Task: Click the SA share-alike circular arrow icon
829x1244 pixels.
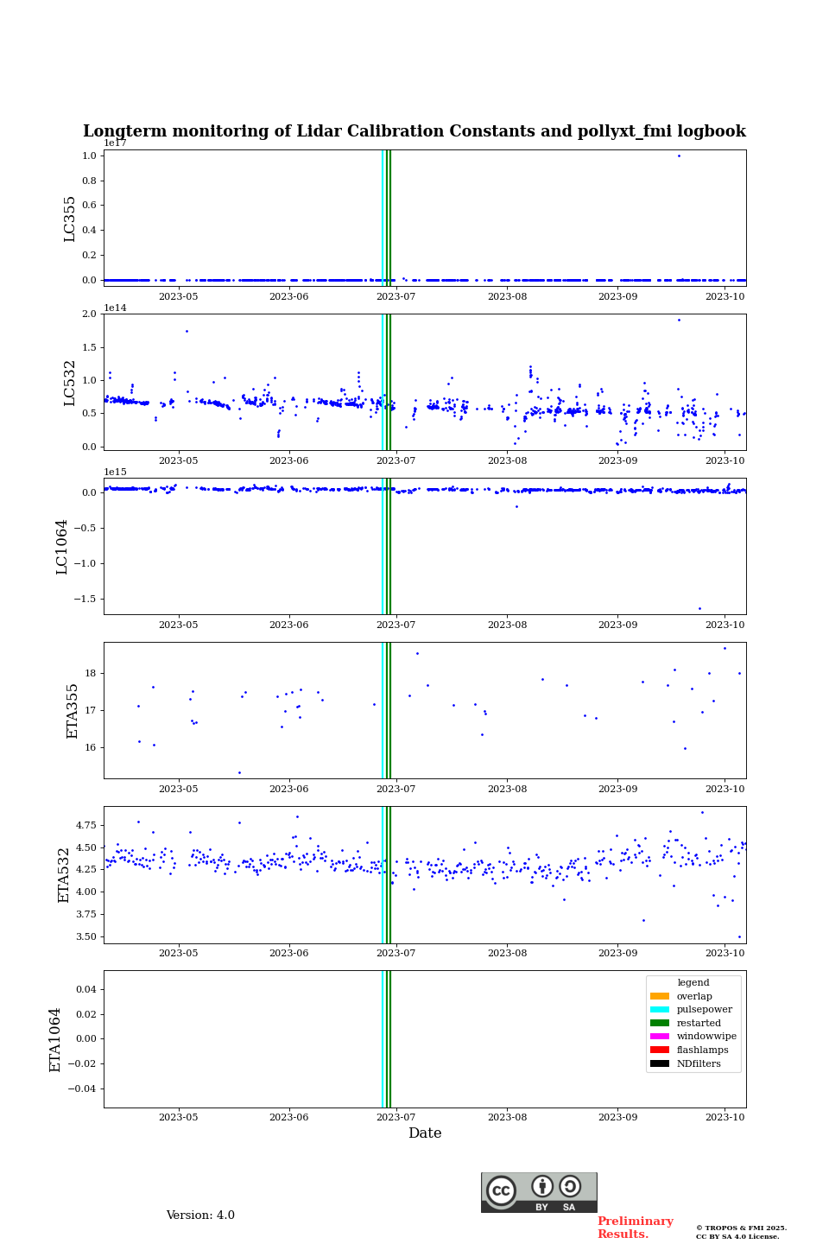Action: pos(570,1187)
